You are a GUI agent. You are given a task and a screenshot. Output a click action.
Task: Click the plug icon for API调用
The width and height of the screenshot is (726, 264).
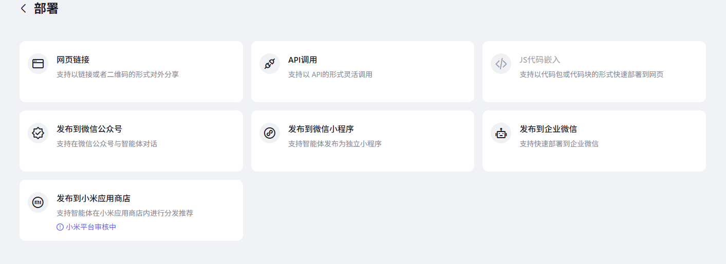coord(270,64)
